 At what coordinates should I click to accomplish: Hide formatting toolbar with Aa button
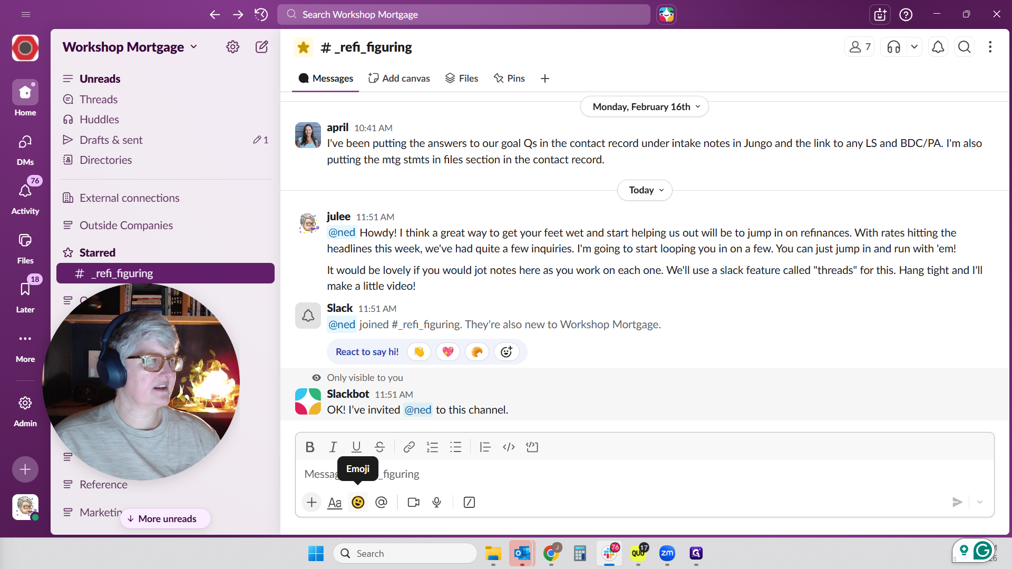pos(335,503)
